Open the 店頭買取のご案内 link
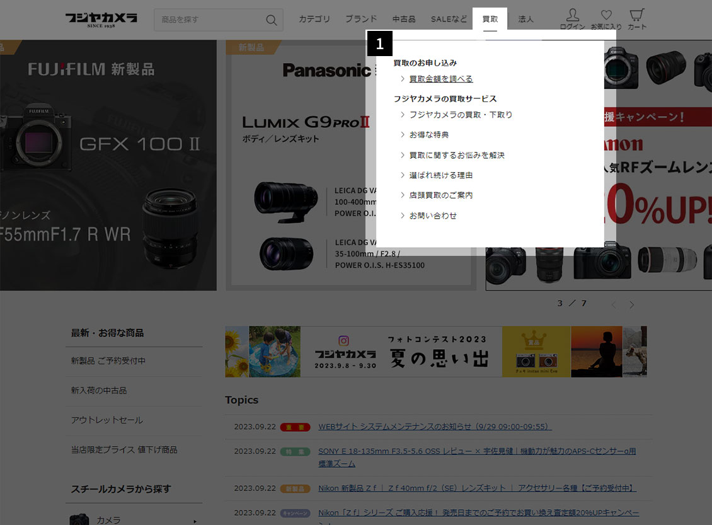Screen dimensions: 712x525 [x=441, y=195]
